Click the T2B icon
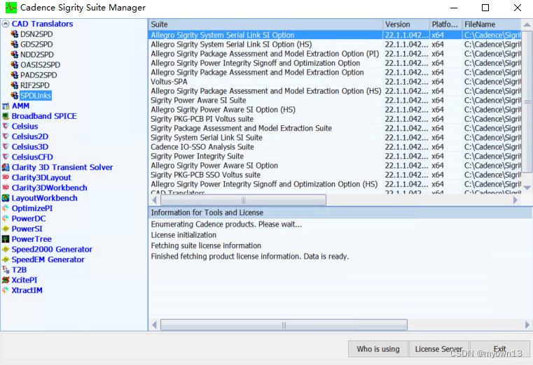Screen dimensions: 533x365 click(6, 270)
